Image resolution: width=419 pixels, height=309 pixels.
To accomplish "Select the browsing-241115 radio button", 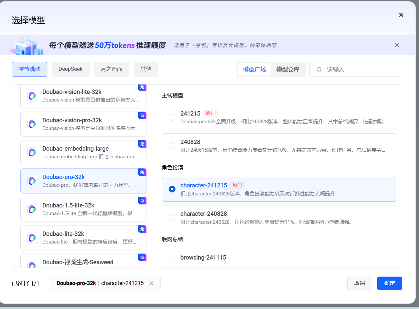I will tap(172, 260).
